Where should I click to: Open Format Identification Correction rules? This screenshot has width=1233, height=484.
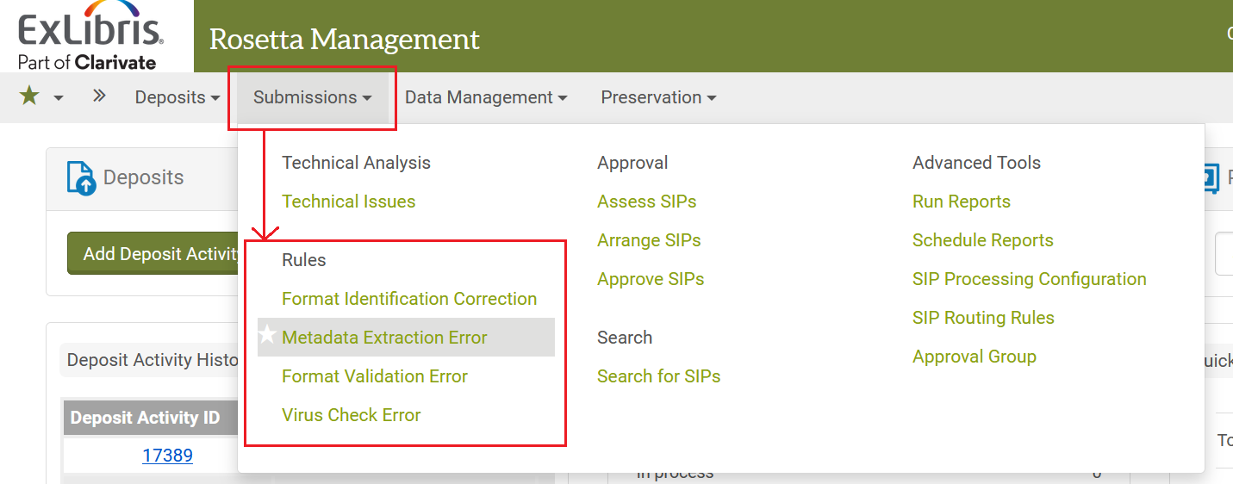pyautogui.click(x=409, y=299)
